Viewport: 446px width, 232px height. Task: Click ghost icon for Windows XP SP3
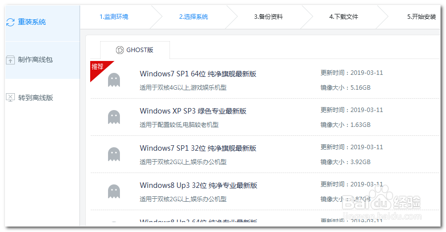(x=114, y=117)
